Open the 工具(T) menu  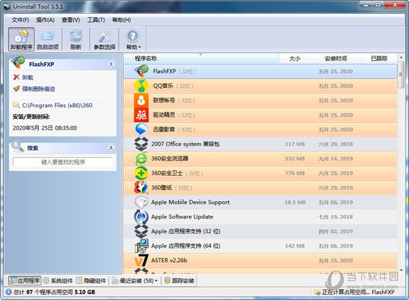pos(96,20)
